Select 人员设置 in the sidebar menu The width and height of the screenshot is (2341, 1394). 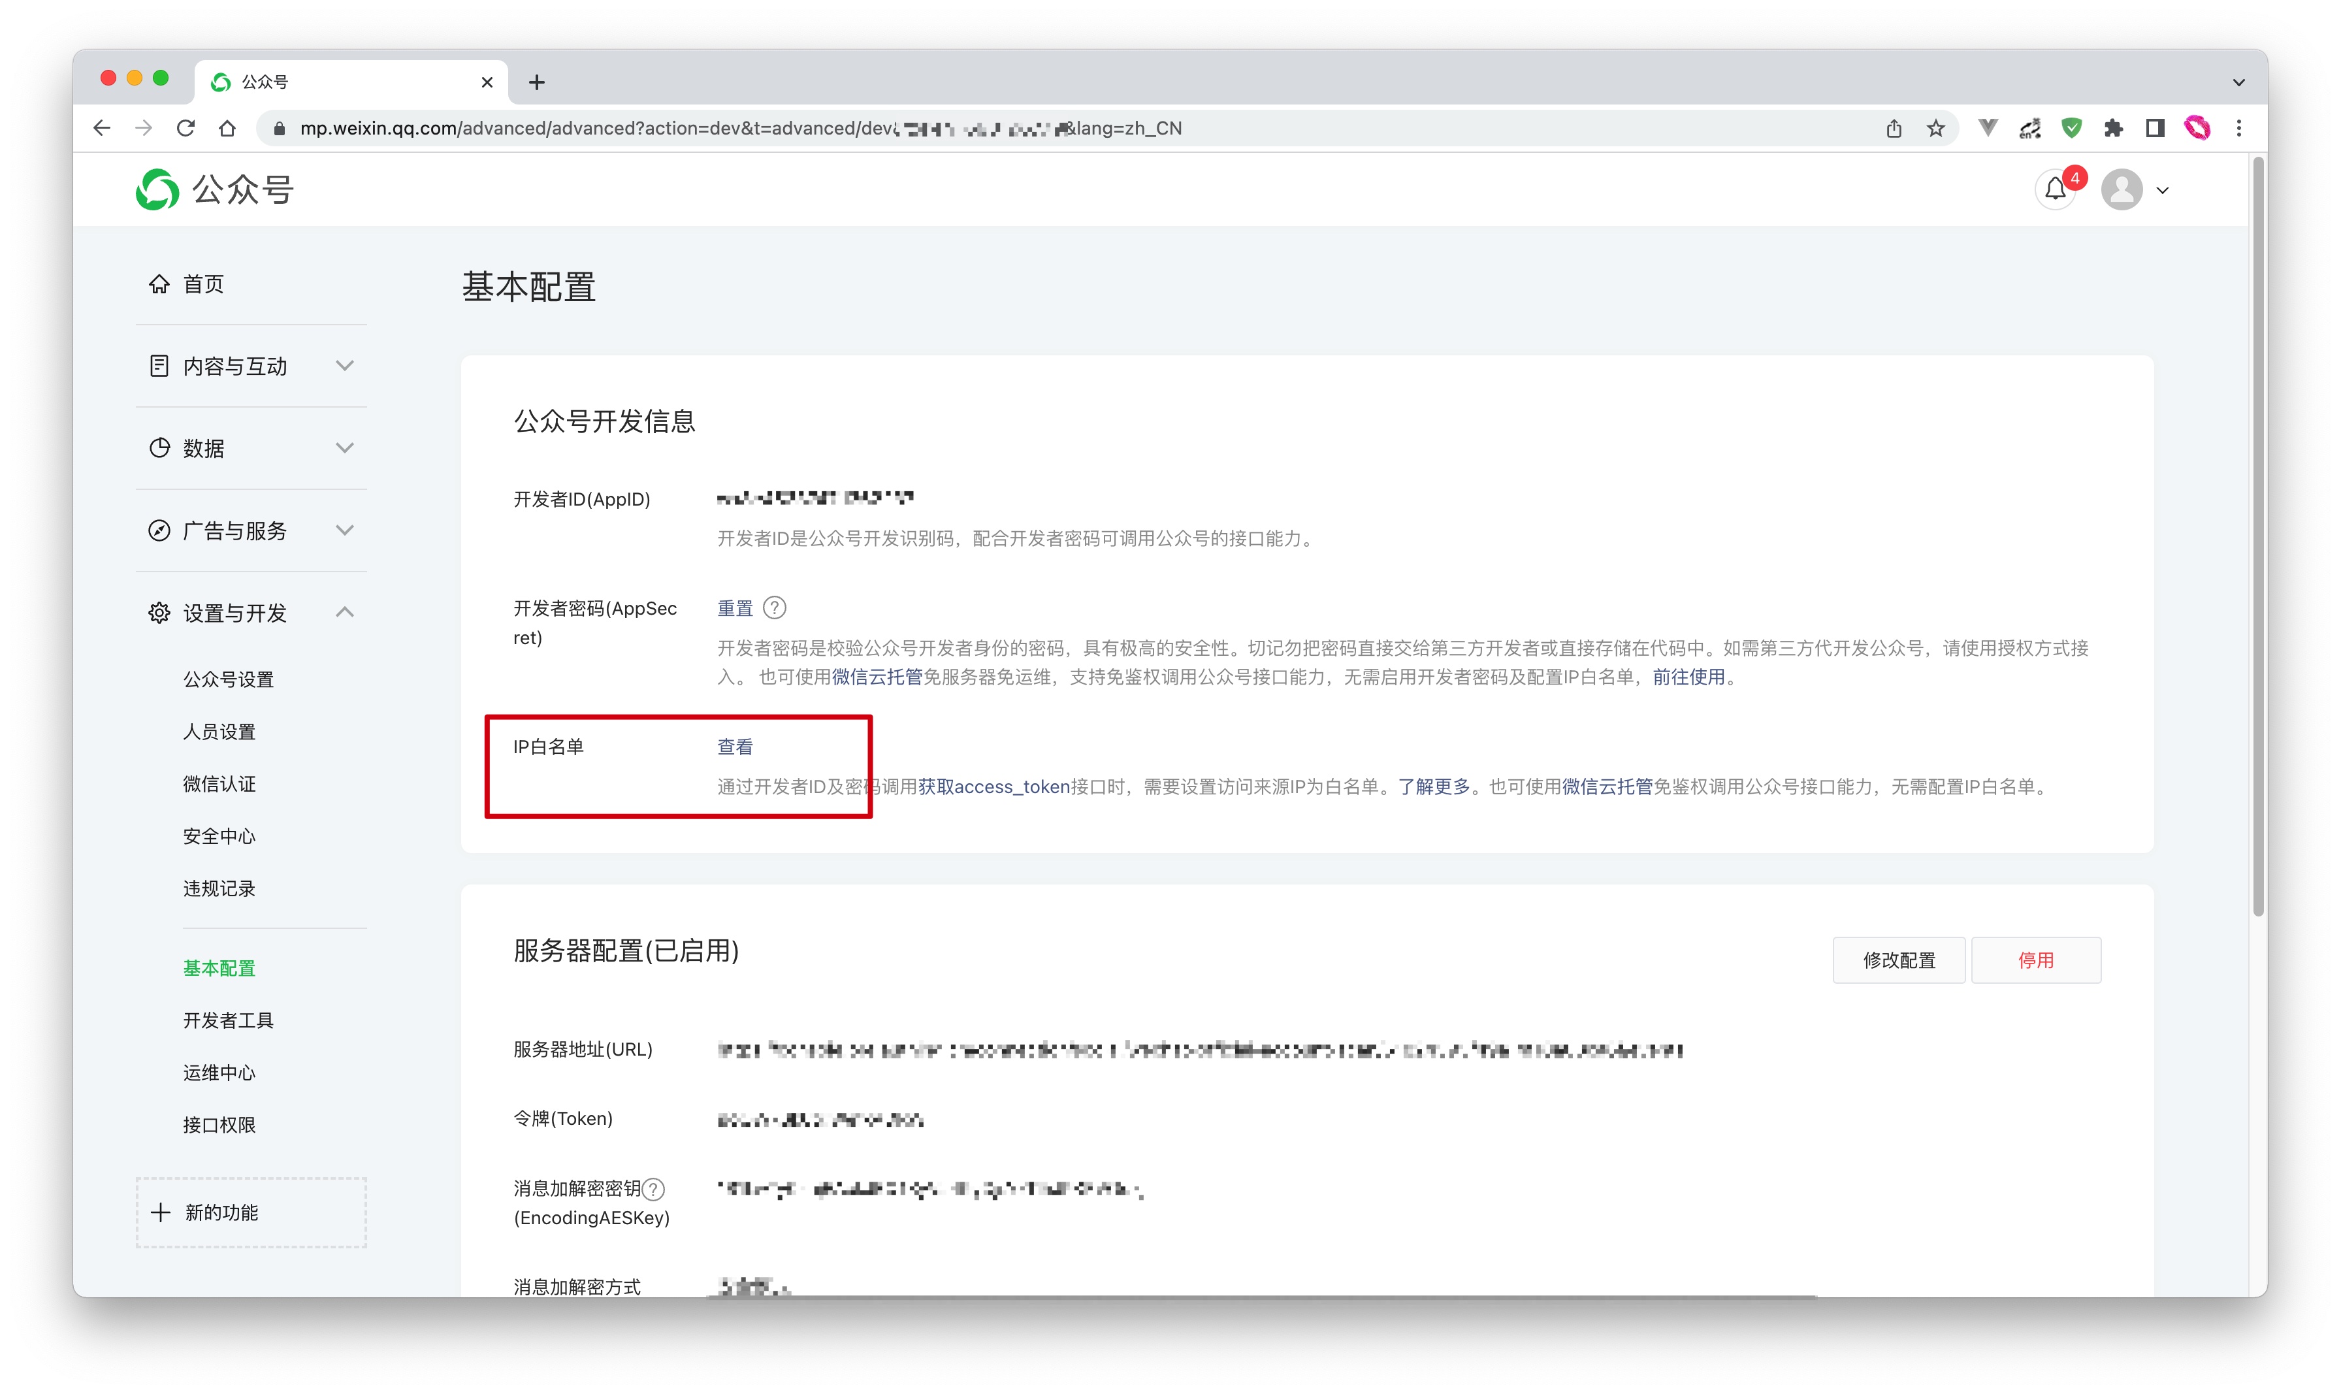[x=219, y=731]
